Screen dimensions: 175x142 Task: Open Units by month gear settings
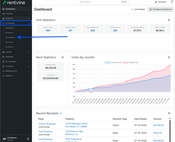(169, 57)
